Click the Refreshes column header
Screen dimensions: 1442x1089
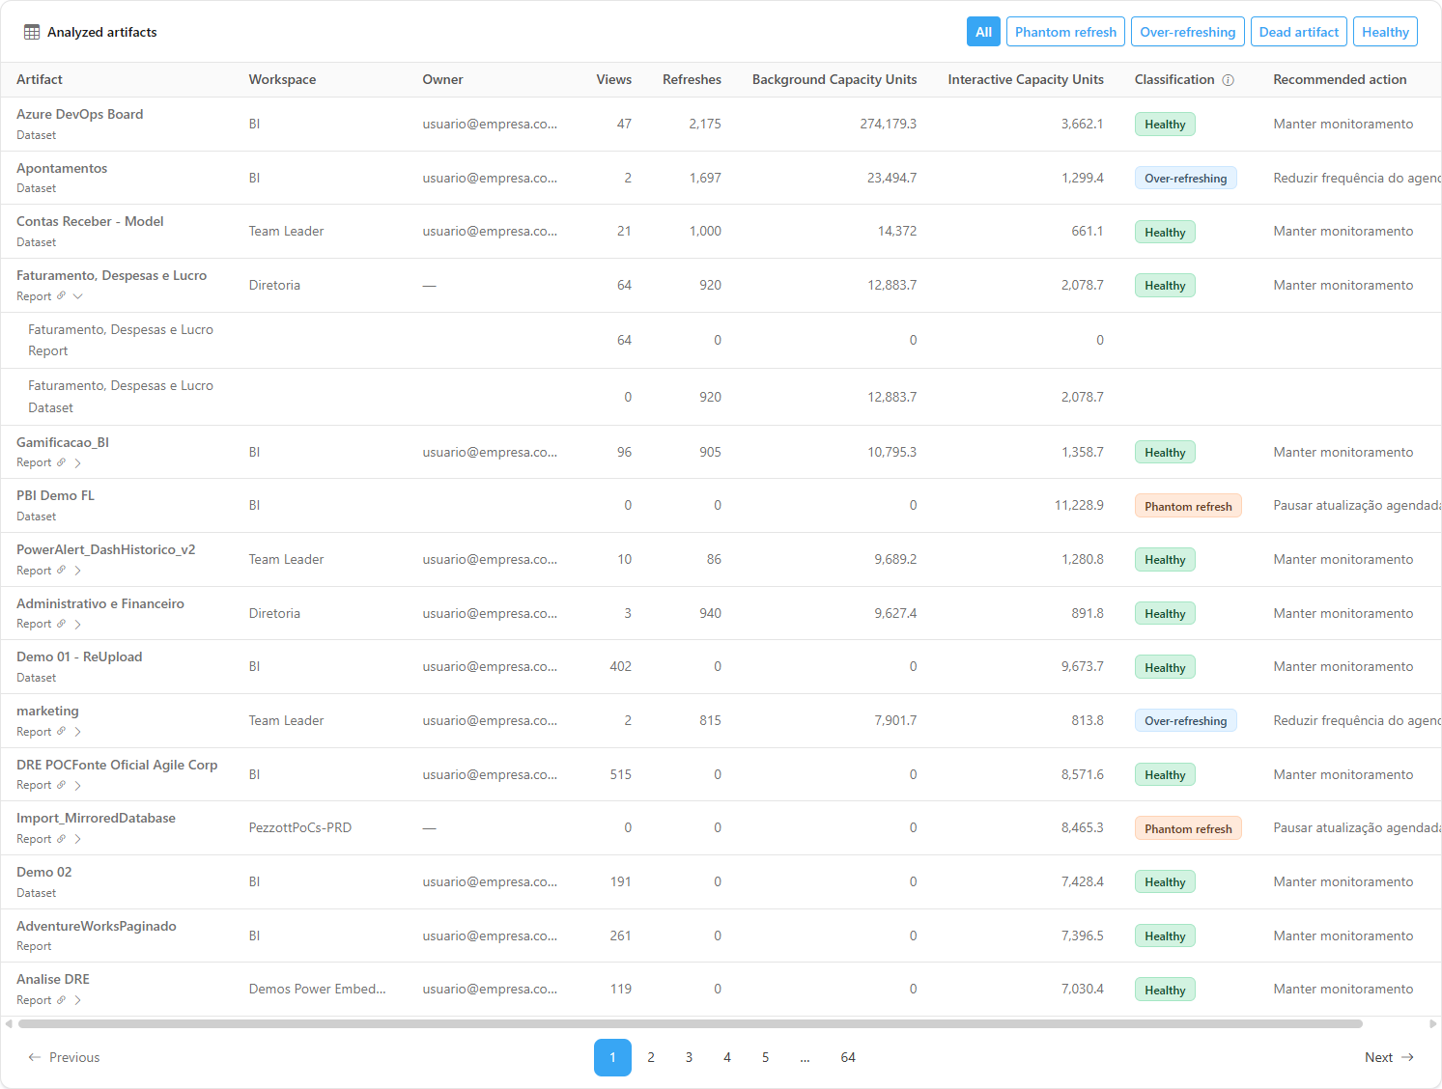692,80
